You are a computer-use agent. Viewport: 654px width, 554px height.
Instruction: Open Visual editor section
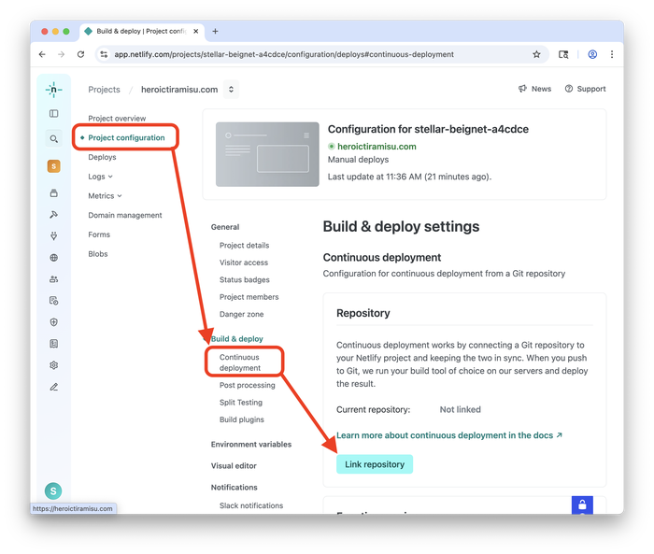(x=234, y=466)
